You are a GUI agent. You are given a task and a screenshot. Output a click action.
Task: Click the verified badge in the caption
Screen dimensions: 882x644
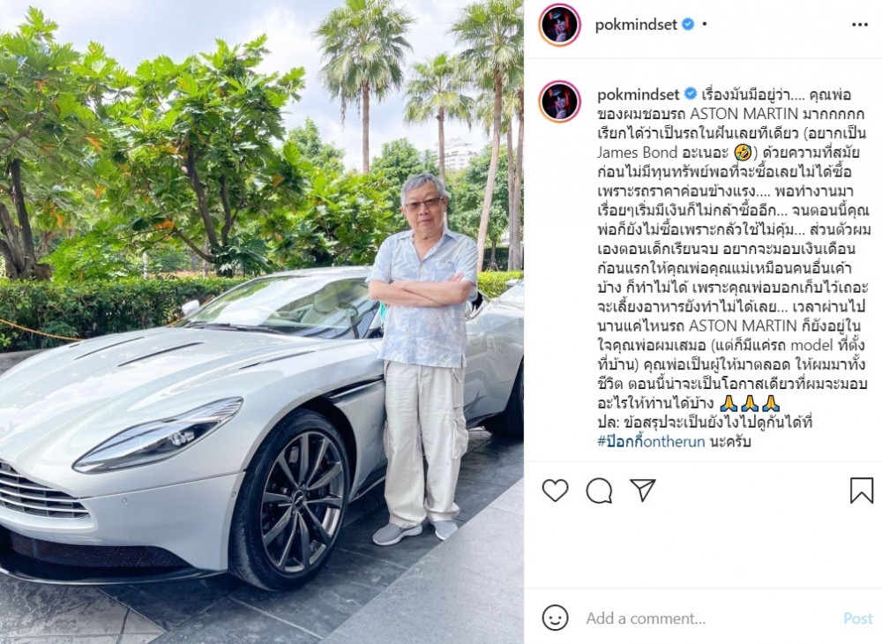click(691, 94)
